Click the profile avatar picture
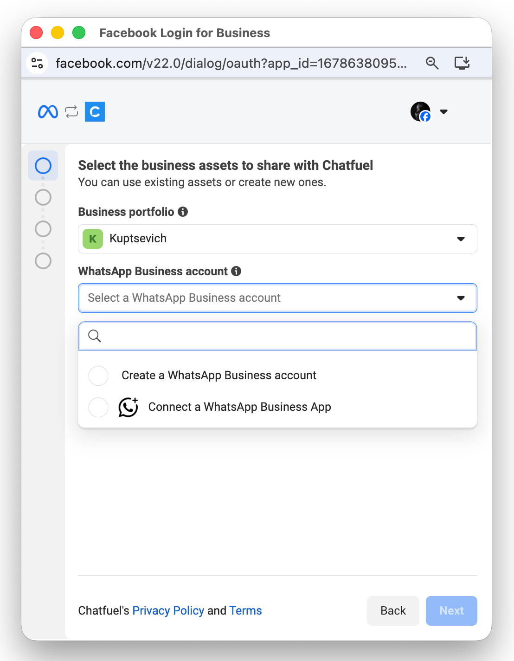Image resolution: width=514 pixels, height=661 pixels. point(421,111)
